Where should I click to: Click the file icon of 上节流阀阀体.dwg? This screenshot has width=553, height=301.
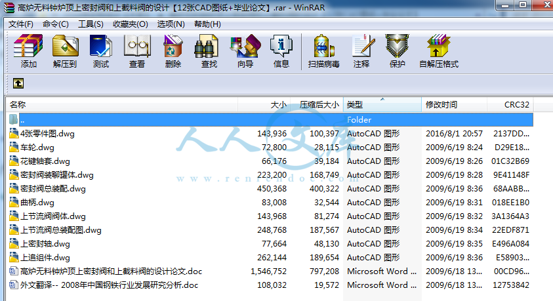pos(14,216)
